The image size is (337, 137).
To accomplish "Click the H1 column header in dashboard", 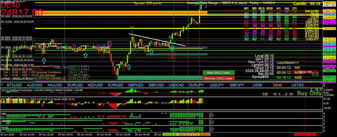I will 279,9.
